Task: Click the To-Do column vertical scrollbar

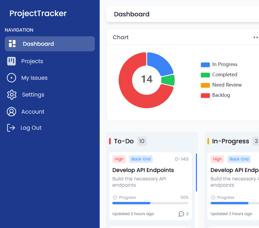Action: 196,172
